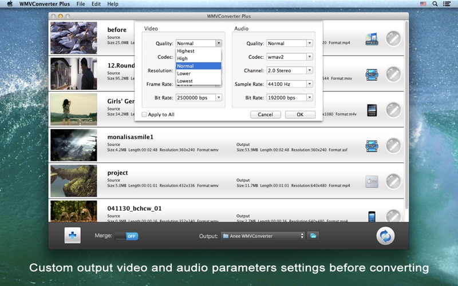Click the Cancel button

point(265,114)
